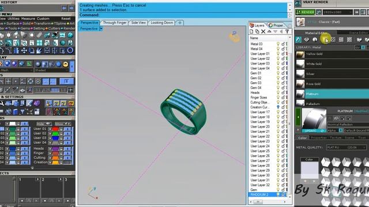Select the RHODIUM 2 layer row

coord(268,195)
